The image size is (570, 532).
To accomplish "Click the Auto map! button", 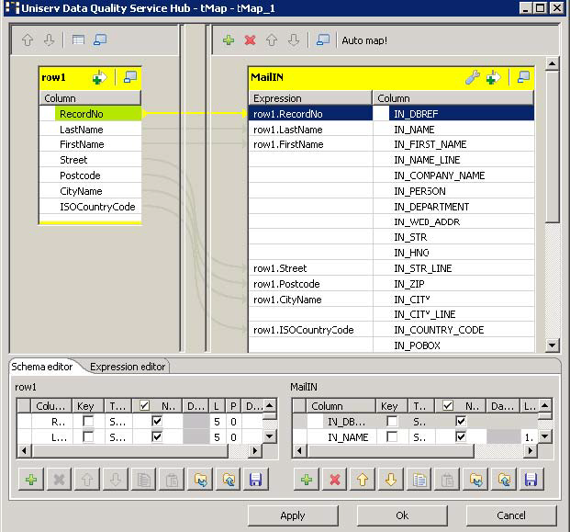I will (364, 40).
